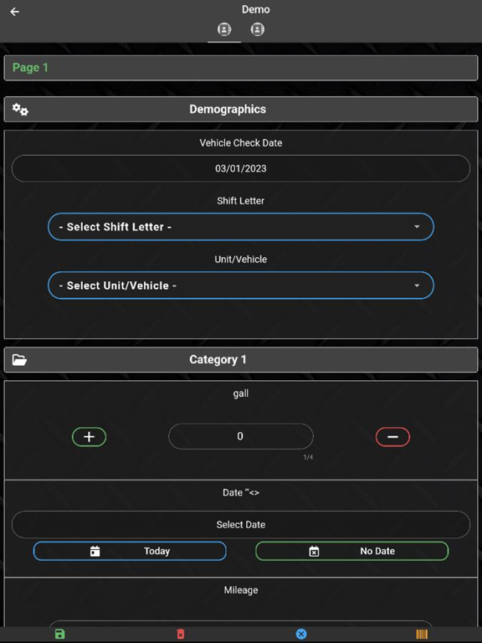Click the gall label
Screen dimensions: 482x643
pyautogui.click(x=241, y=394)
